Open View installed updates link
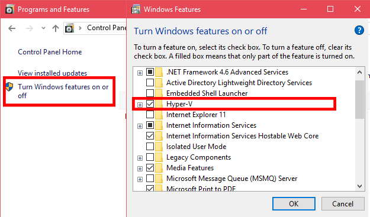370x217 pixels. click(52, 73)
